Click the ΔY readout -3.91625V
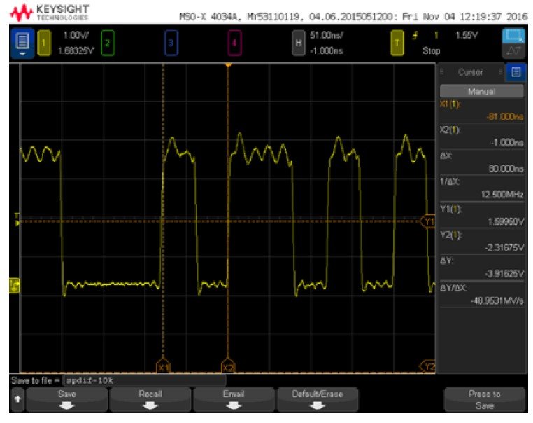533x423 pixels. point(504,274)
